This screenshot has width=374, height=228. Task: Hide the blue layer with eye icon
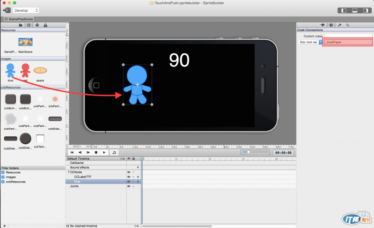pyautogui.click(x=129, y=182)
